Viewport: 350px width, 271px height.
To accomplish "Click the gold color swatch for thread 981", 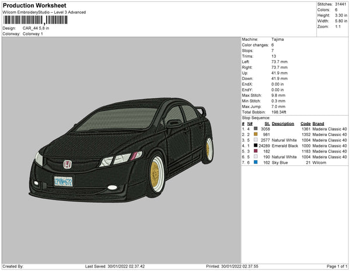I will pos(256,134).
